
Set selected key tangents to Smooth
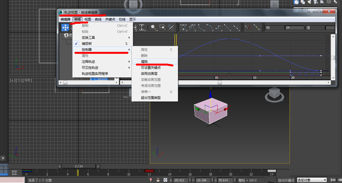(x=236, y=27)
